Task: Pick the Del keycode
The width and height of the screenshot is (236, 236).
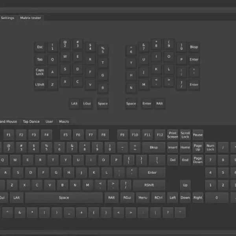Action: [x=173, y=160]
